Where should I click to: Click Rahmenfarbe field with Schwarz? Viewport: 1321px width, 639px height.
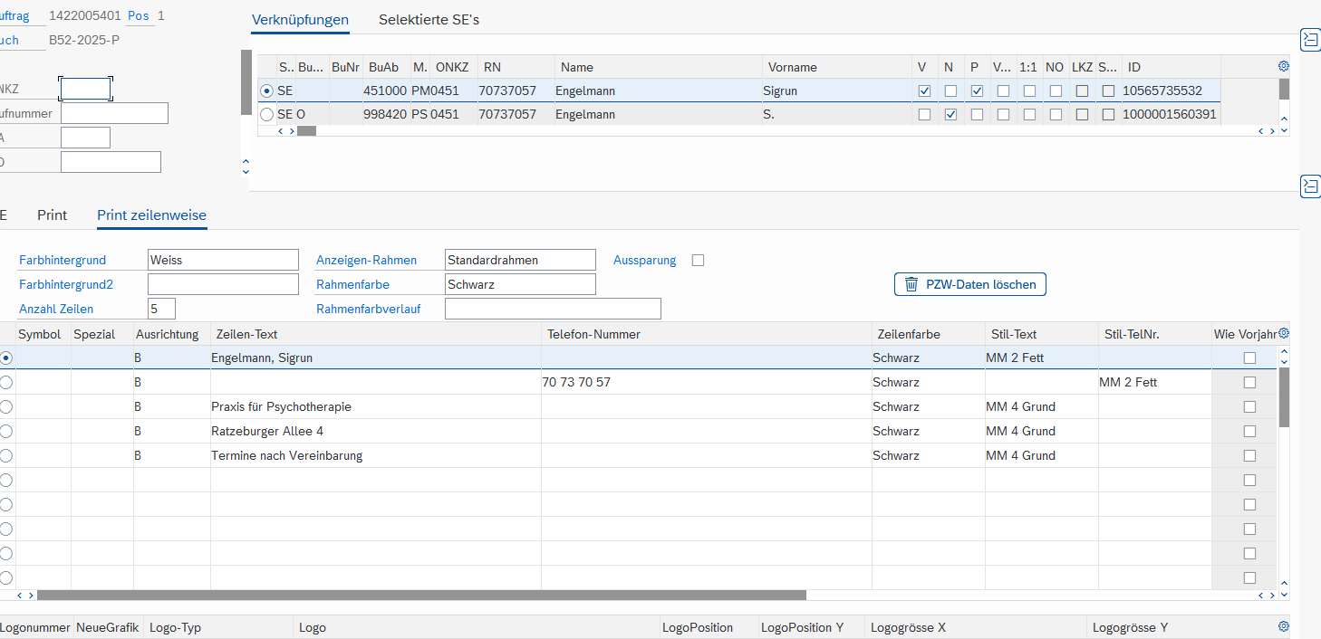coord(520,284)
